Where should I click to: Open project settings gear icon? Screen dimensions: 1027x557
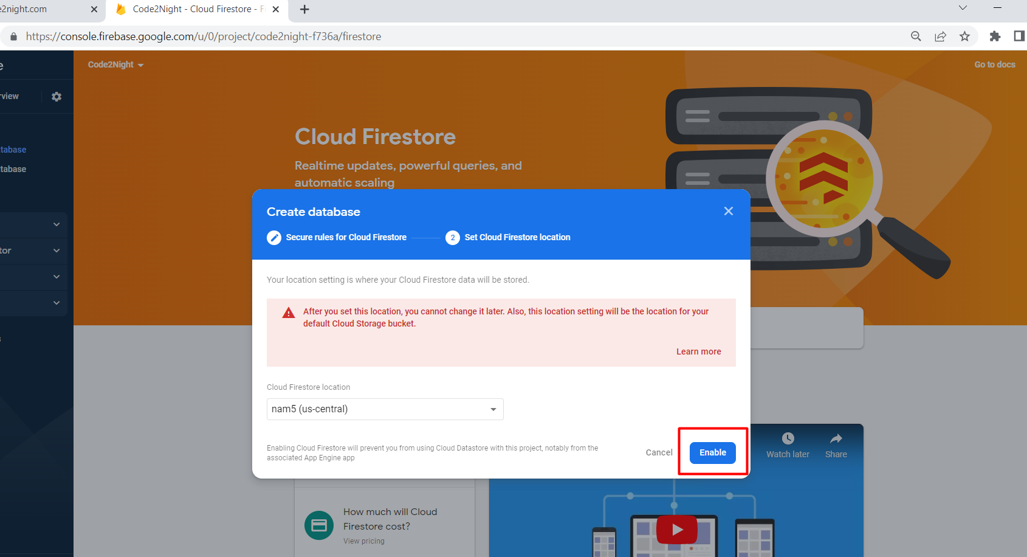coord(57,97)
